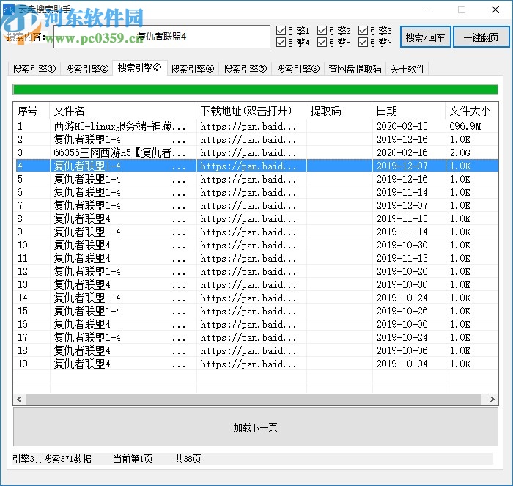The width and height of the screenshot is (513, 486).
Task: Open the 查网盘提取码 tab
Action: (x=355, y=69)
